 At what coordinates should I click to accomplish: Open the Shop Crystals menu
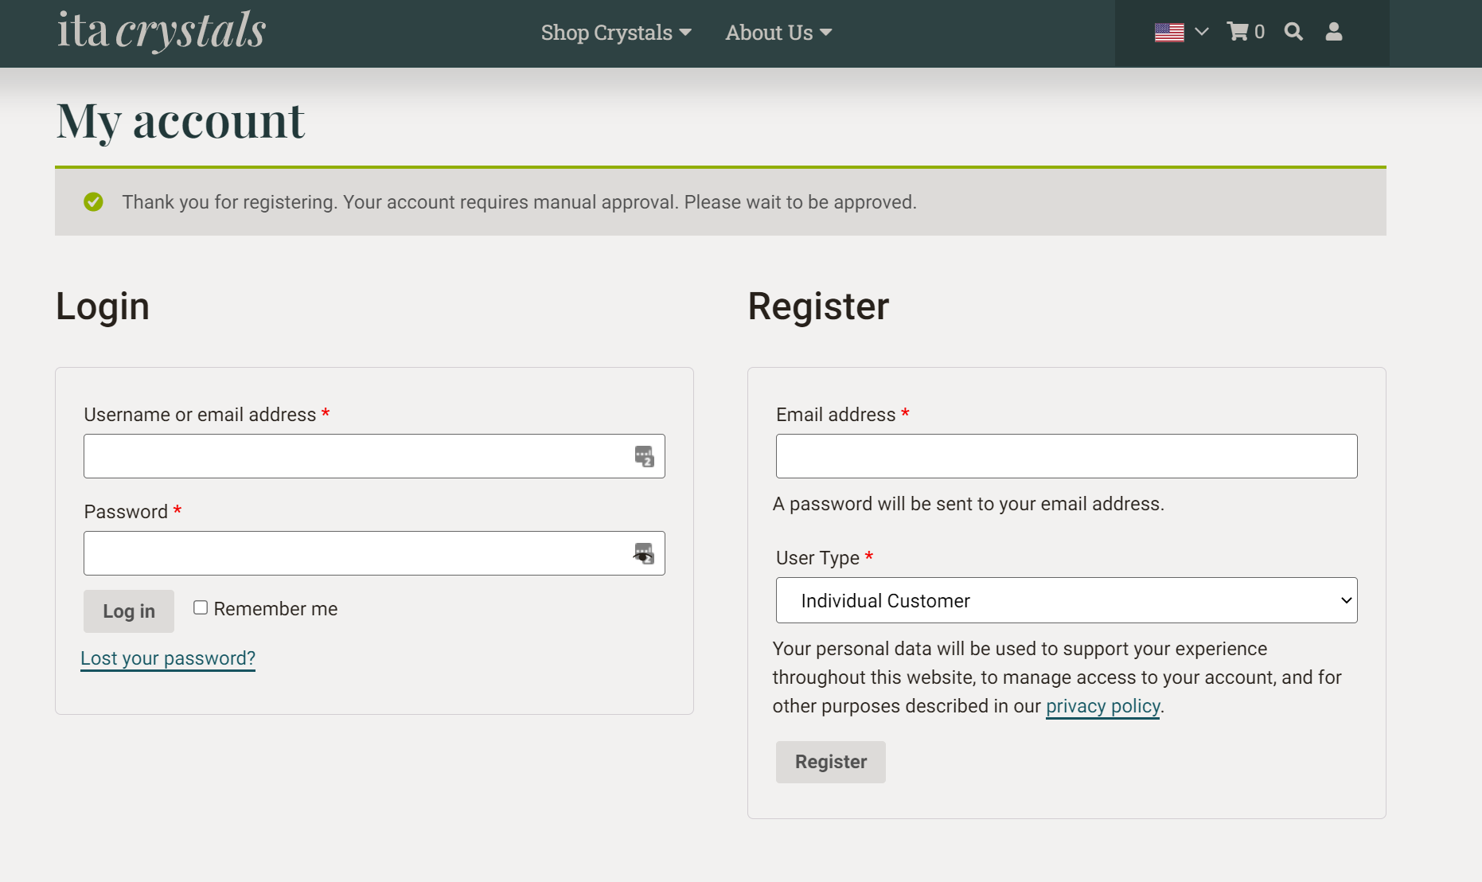[x=616, y=33]
